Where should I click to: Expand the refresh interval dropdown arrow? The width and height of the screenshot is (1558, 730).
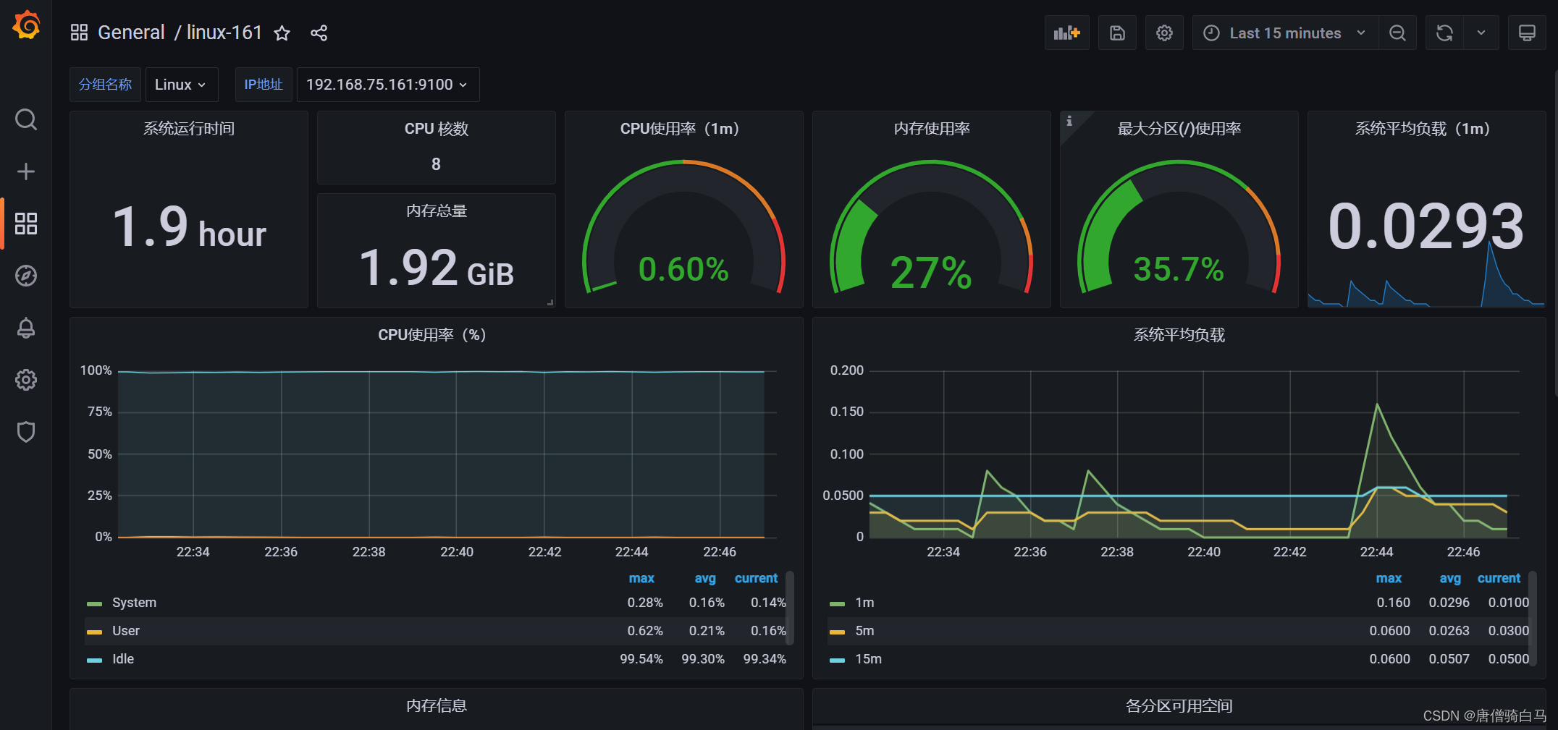coord(1481,33)
